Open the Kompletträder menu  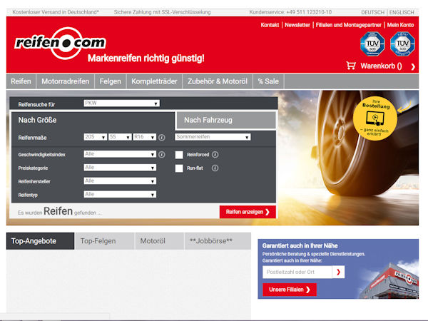pos(154,81)
